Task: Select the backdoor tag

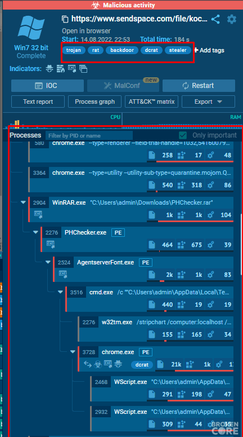Action: click(x=121, y=50)
